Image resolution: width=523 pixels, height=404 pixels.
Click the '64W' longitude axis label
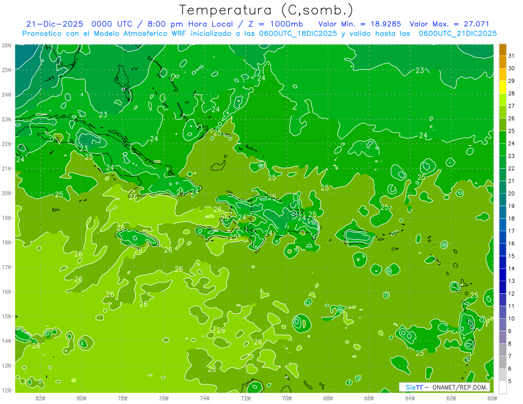(x=410, y=398)
